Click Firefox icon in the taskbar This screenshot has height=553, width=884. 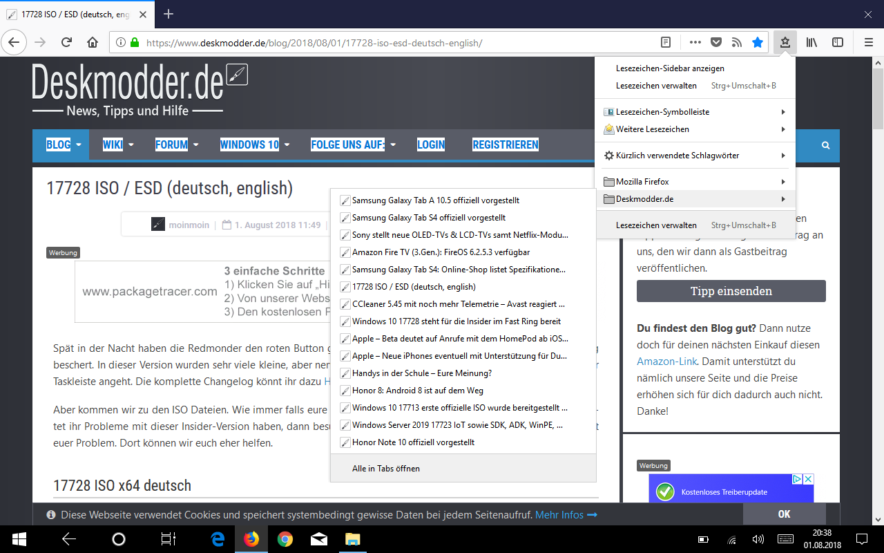tap(251, 539)
